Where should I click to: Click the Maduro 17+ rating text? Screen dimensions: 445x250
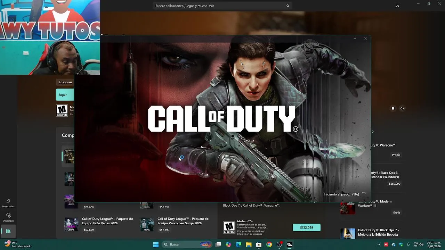[245, 221]
